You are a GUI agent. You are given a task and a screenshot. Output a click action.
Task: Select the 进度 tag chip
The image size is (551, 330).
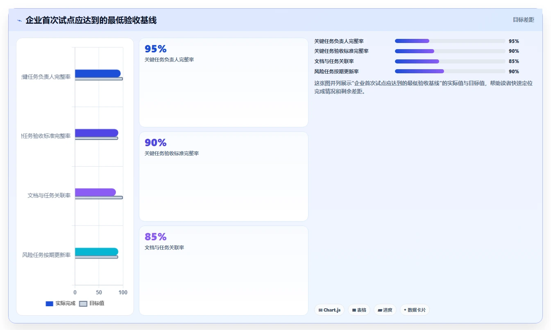385,310
